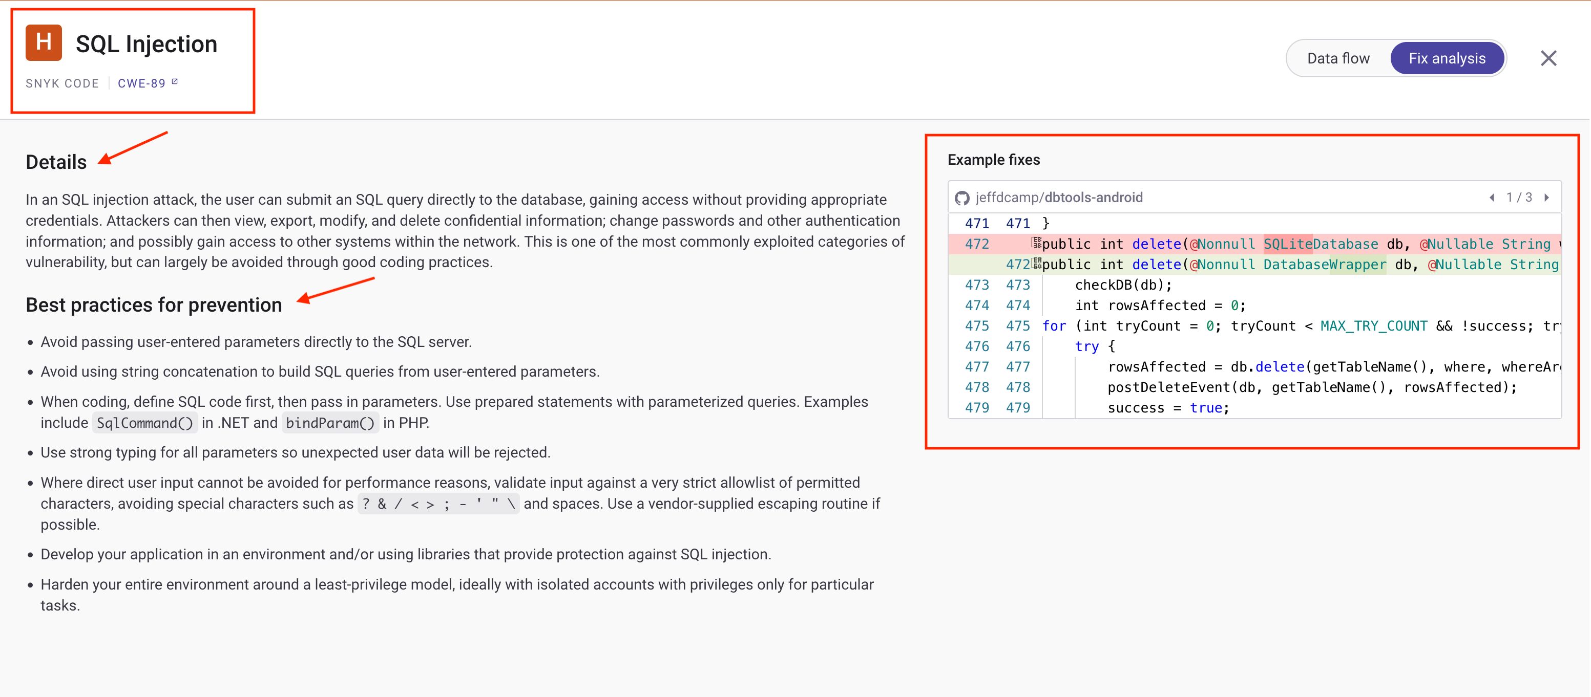Close the SQL Injection panel
Viewport: 1591px width, 697px height.
point(1548,58)
